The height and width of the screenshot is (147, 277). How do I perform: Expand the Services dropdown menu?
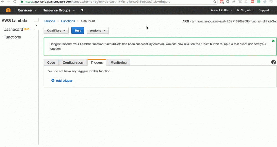[27, 10]
